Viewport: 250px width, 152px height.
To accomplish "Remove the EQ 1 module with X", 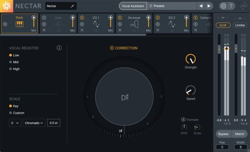I will (82, 30).
